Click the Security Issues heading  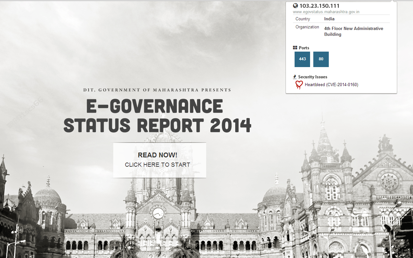tap(313, 77)
